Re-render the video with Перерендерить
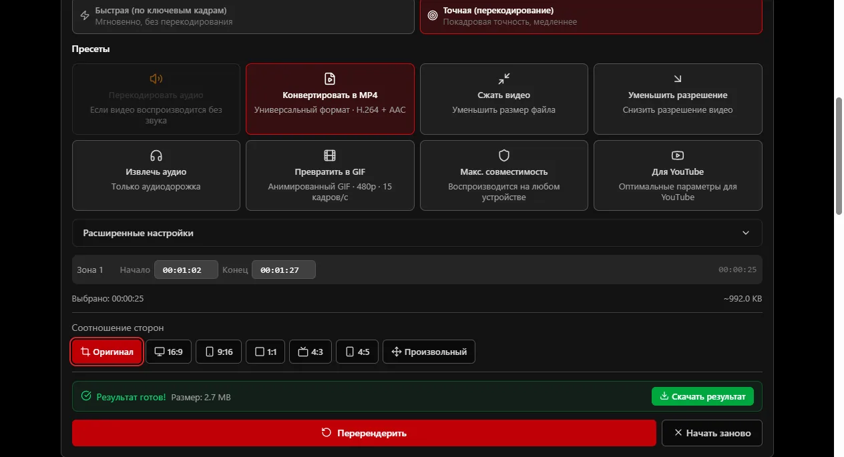Viewport: 844px width, 457px height. (364, 433)
